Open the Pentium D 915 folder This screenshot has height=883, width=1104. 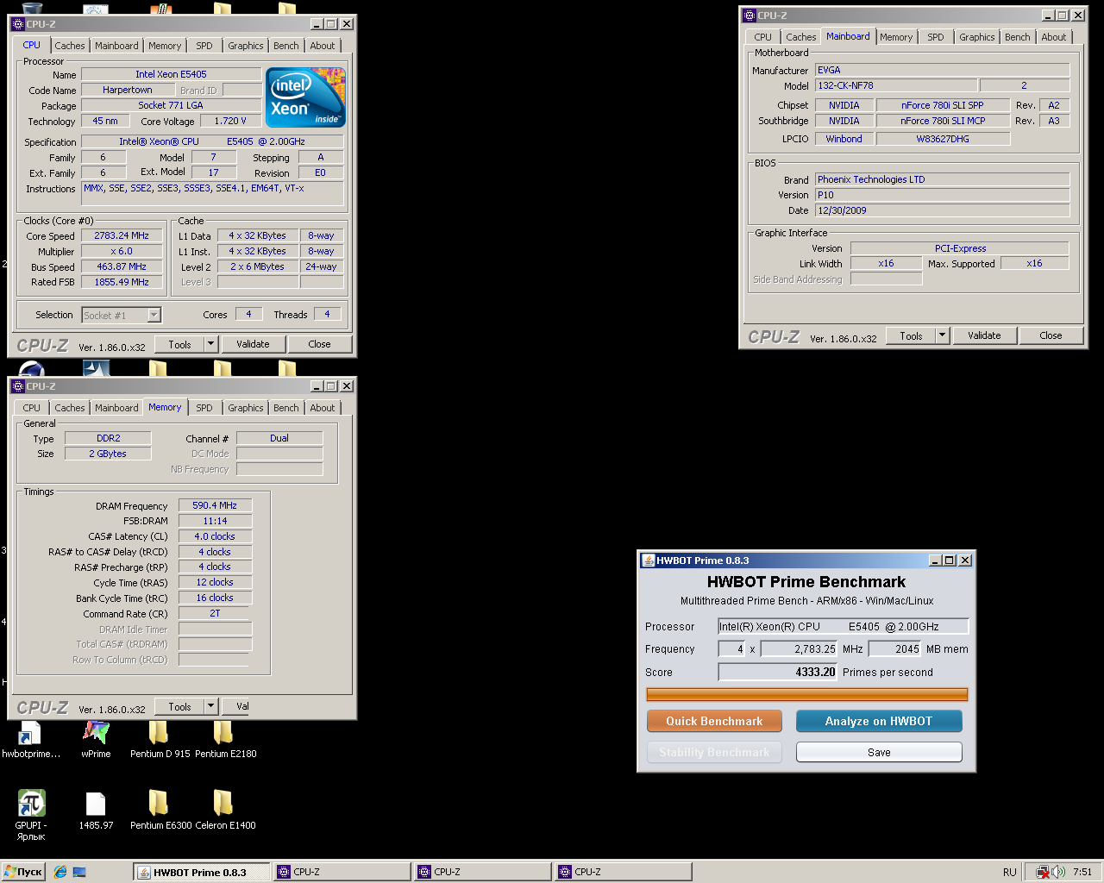[160, 740]
